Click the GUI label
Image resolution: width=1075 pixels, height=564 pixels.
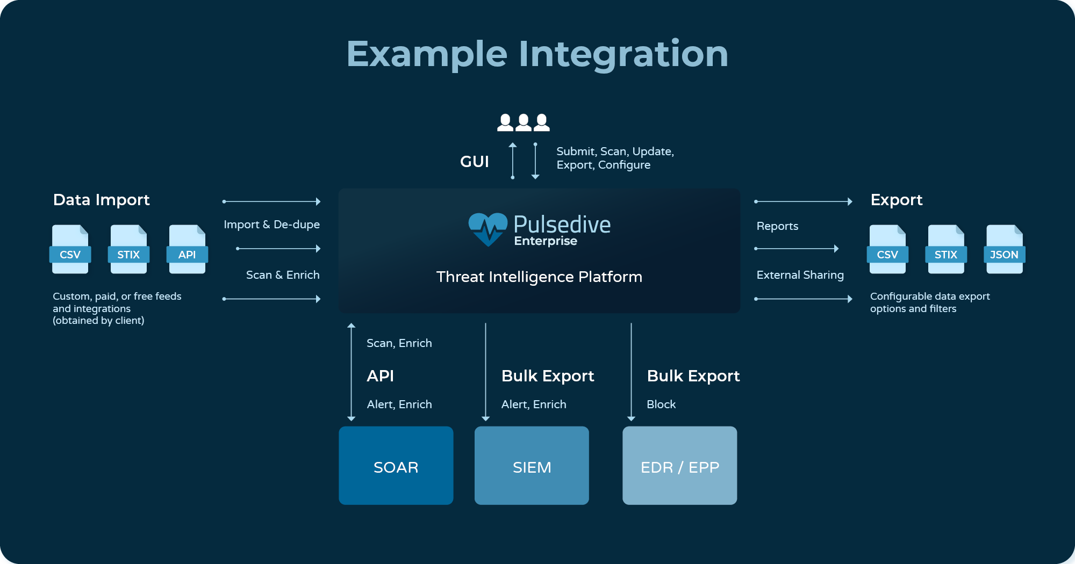[475, 162]
